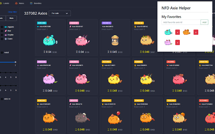The image size is (215, 134).
Task: Click the red #142602 ID badge
Action: coord(171,62)
